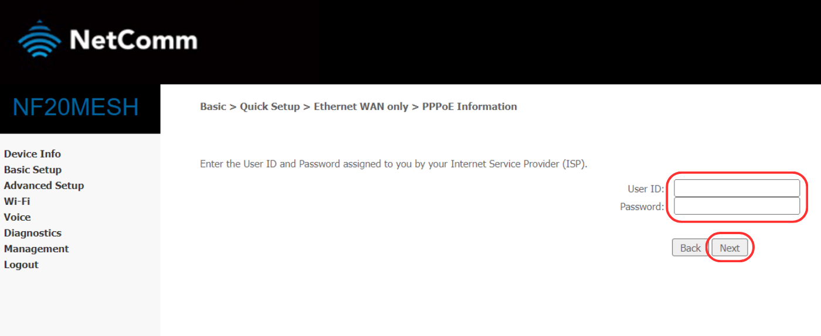Select the NF20MESH model title
This screenshot has height=336, width=821.
pos(76,107)
